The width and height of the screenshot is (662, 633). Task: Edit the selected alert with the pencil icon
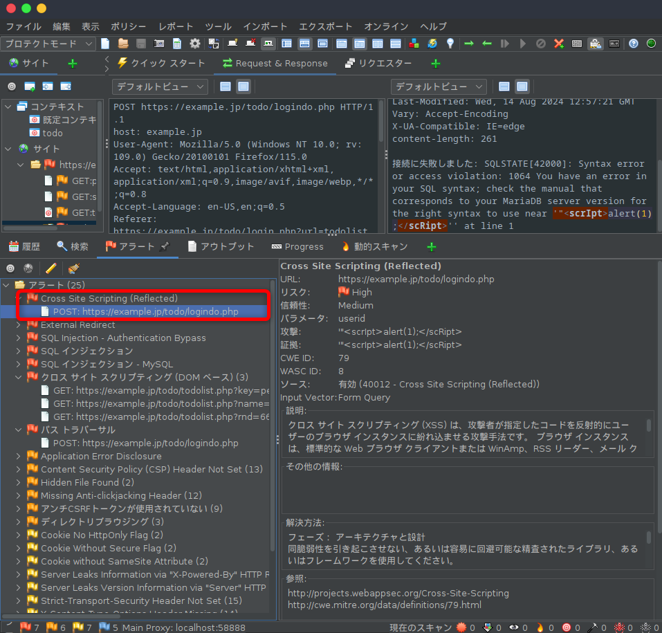51,268
